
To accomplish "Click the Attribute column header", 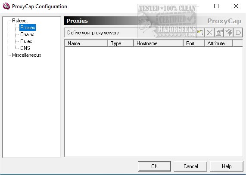I will tap(219, 43).
